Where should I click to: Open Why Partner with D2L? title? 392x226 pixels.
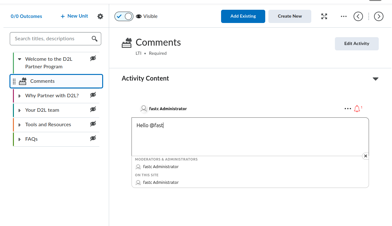click(52, 96)
